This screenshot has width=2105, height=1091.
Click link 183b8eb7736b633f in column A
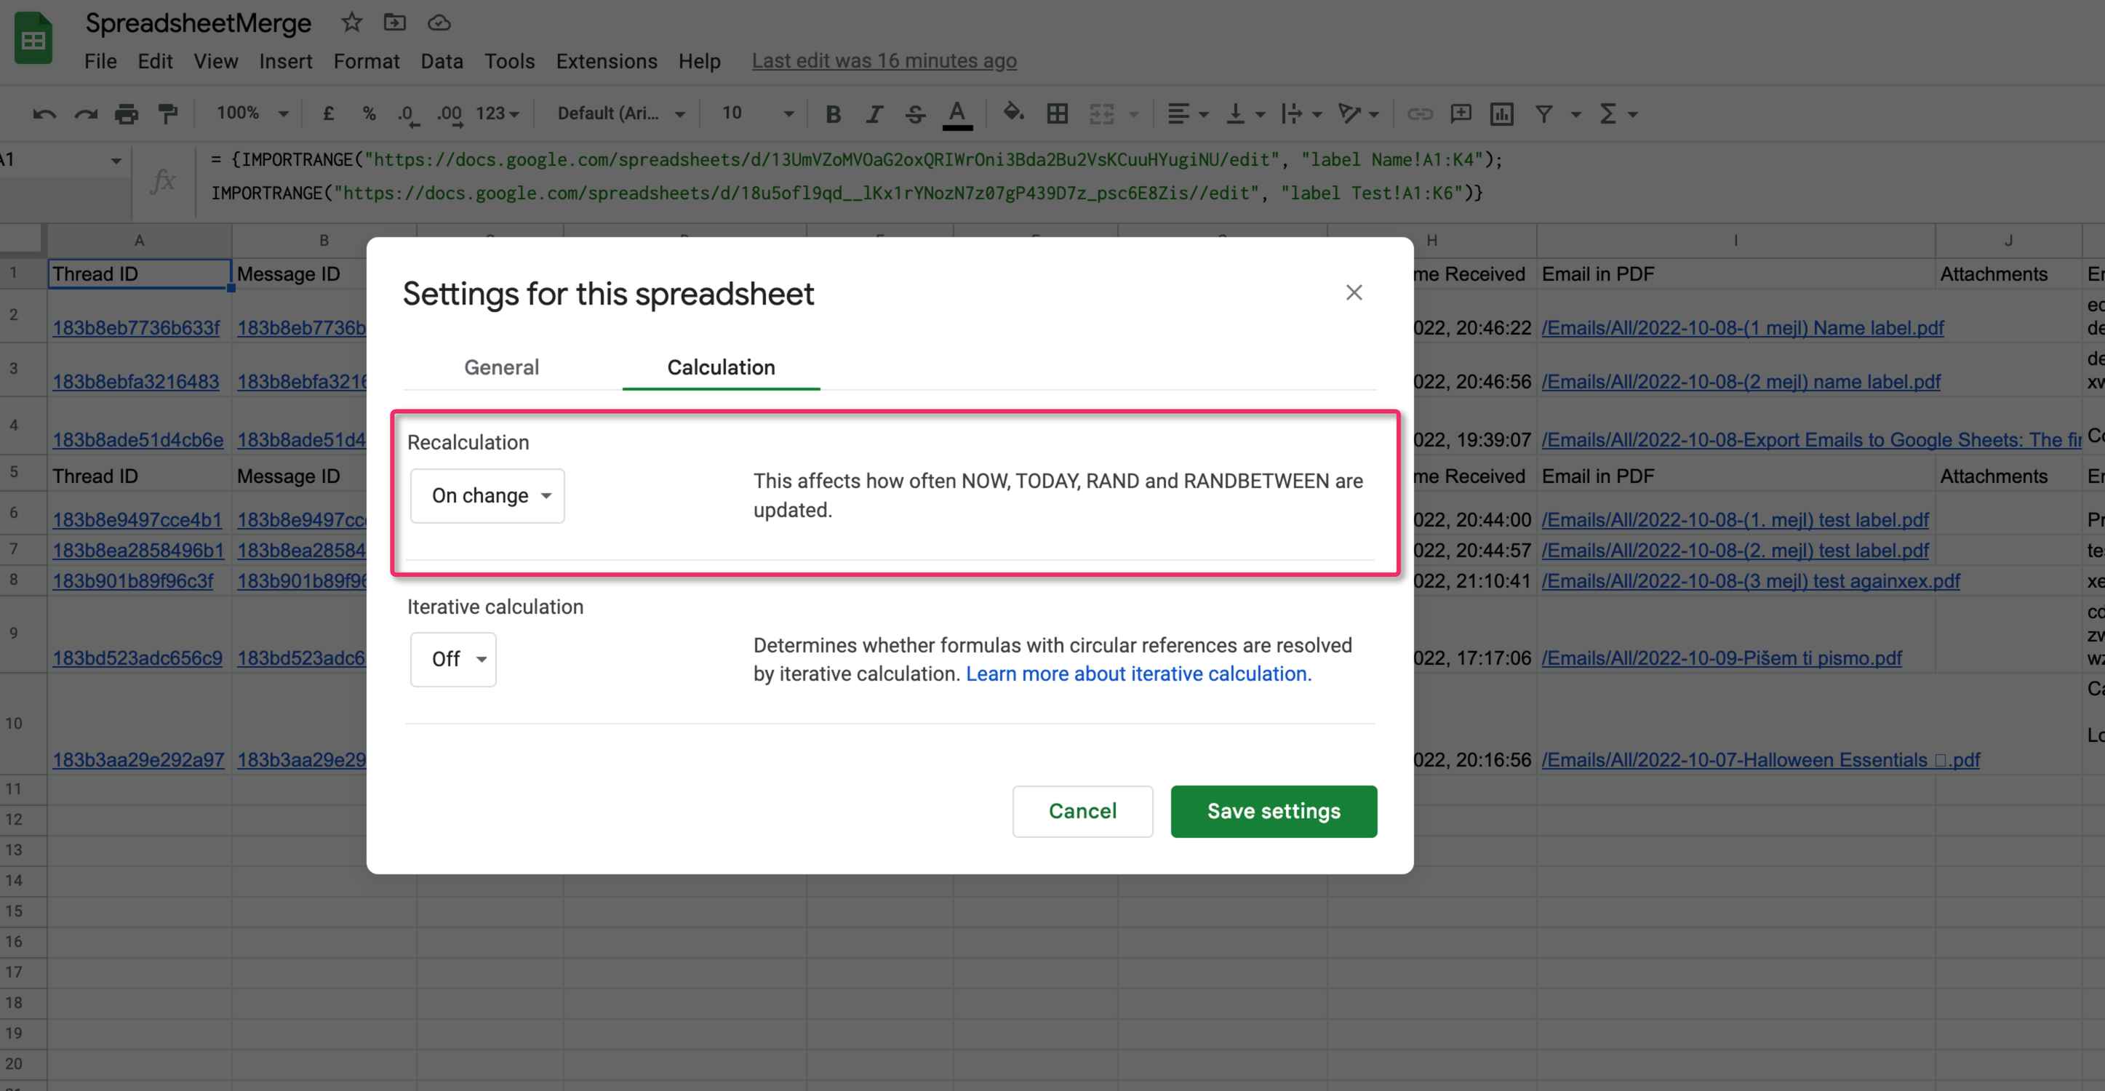pos(137,328)
